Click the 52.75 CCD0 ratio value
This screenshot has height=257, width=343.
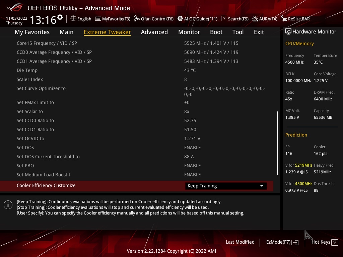190,120
